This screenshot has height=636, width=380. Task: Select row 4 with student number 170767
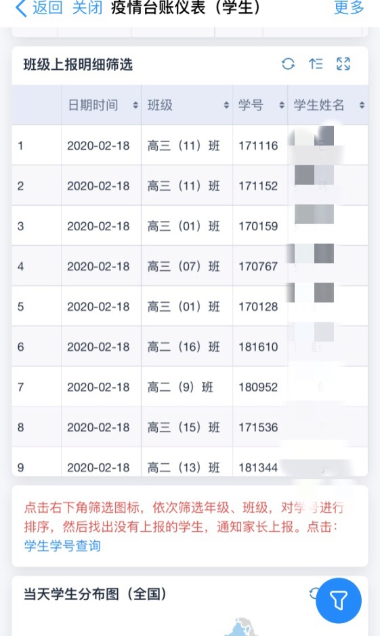190,266
